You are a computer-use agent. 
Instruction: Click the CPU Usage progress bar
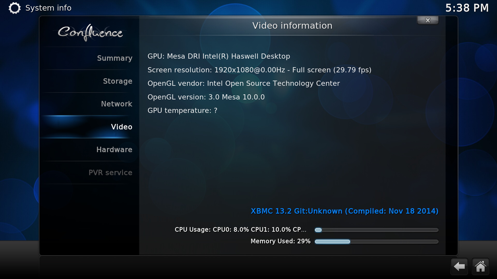pos(376,230)
